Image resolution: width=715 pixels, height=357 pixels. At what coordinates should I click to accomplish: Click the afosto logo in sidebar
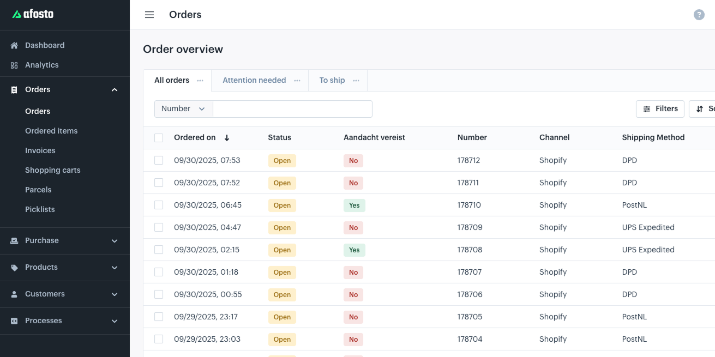(33, 14)
